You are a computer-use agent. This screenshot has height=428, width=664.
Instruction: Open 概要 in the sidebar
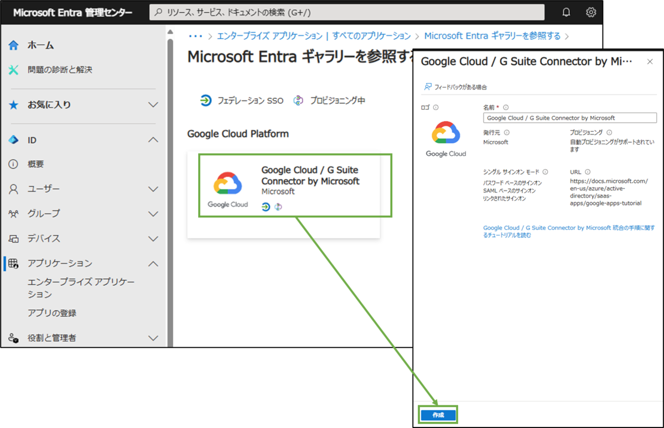pos(35,164)
